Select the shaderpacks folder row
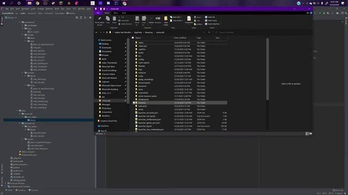This screenshot has width=348, height=195. (x=144, y=100)
